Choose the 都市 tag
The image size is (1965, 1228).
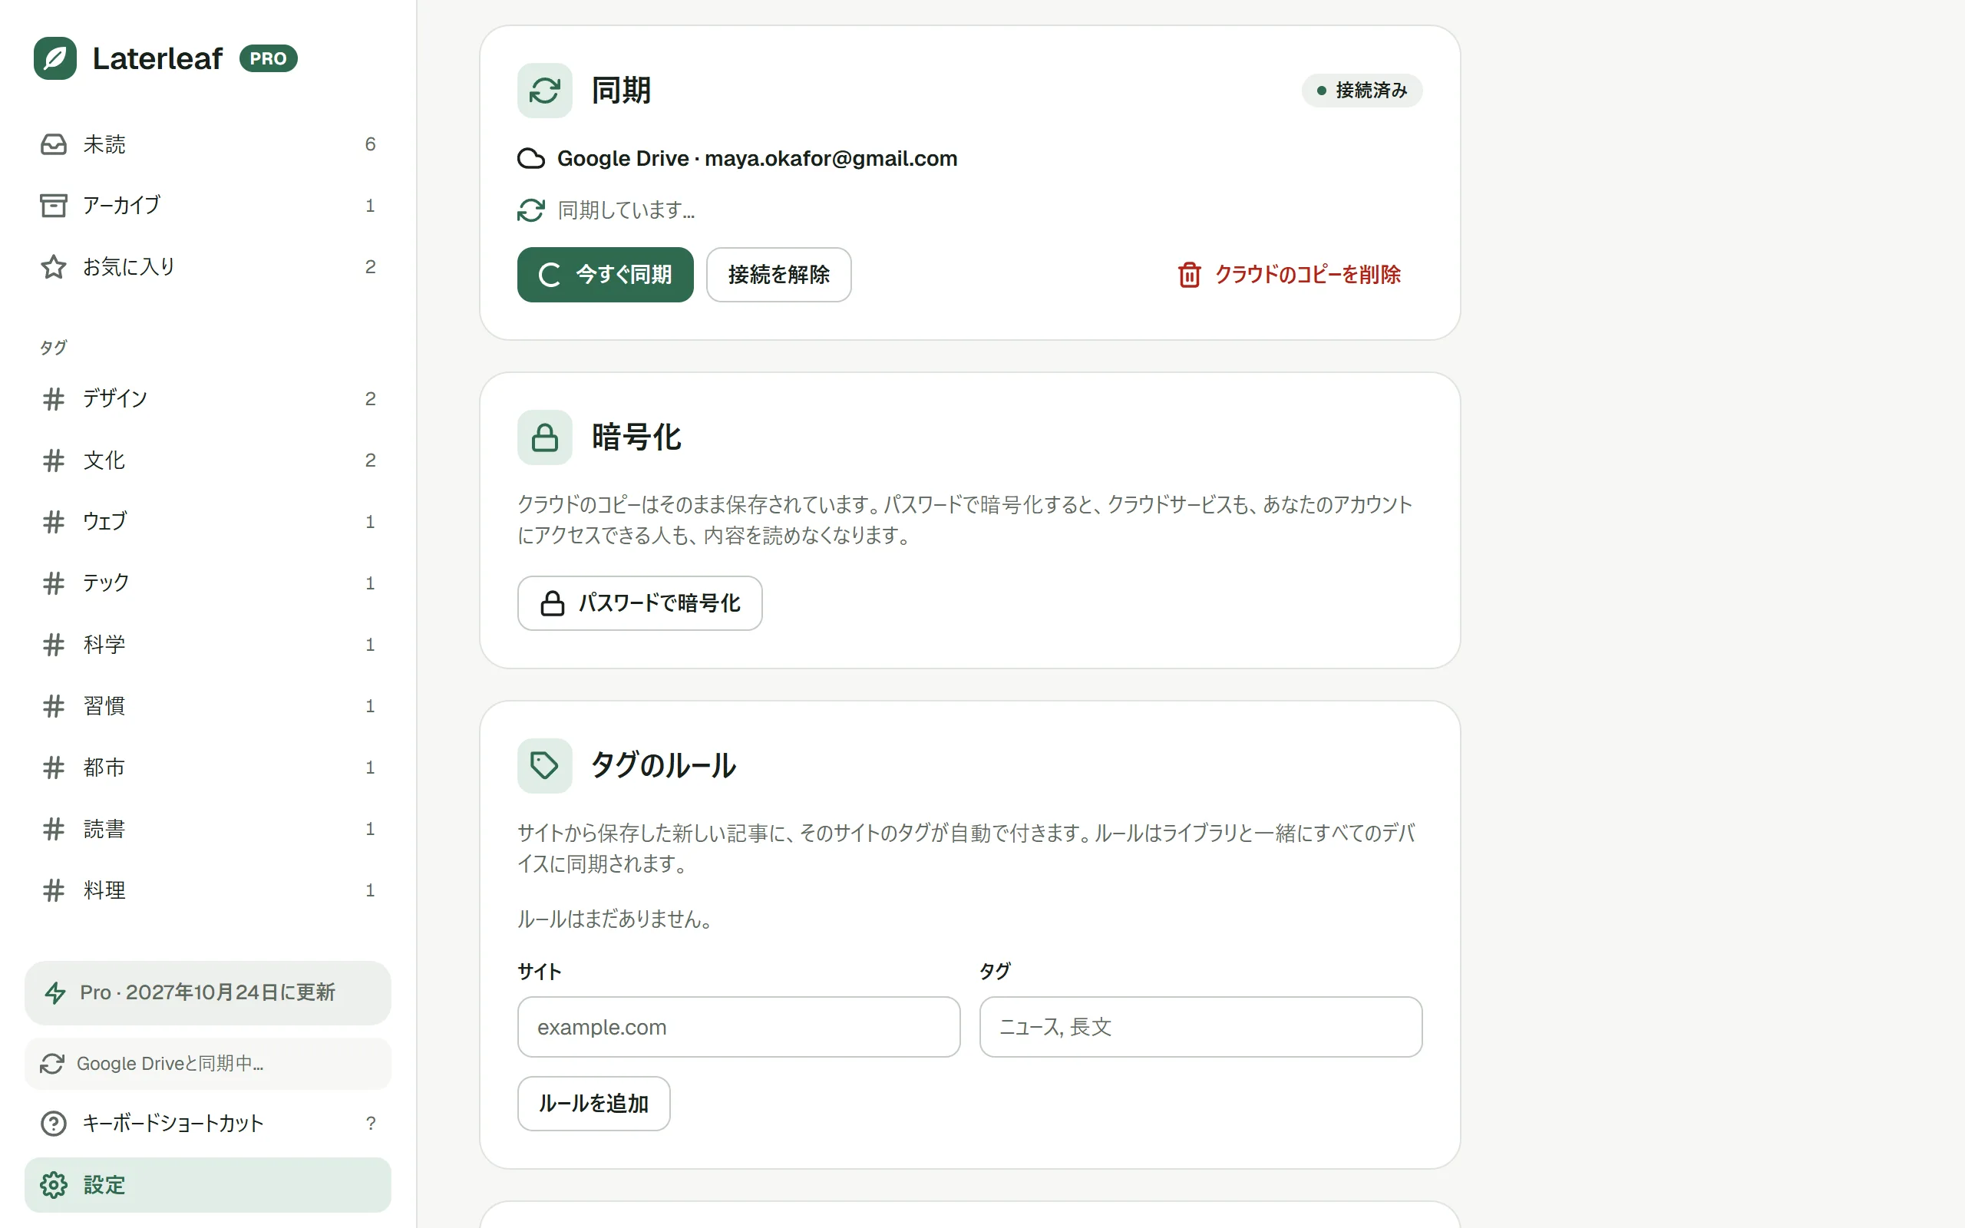pyautogui.click(x=208, y=767)
